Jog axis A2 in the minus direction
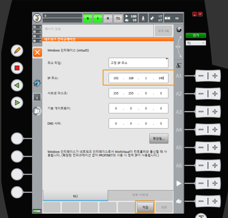The height and width of the screenshot is (218, 228). tap(201, 94)
